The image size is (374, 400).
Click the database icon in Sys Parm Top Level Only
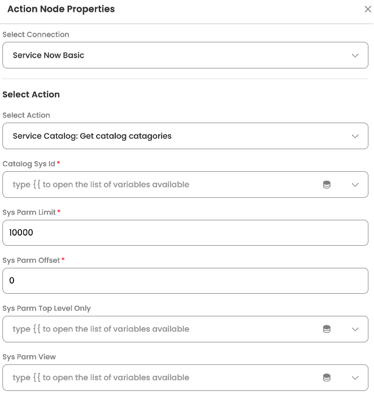click(327, 329)
